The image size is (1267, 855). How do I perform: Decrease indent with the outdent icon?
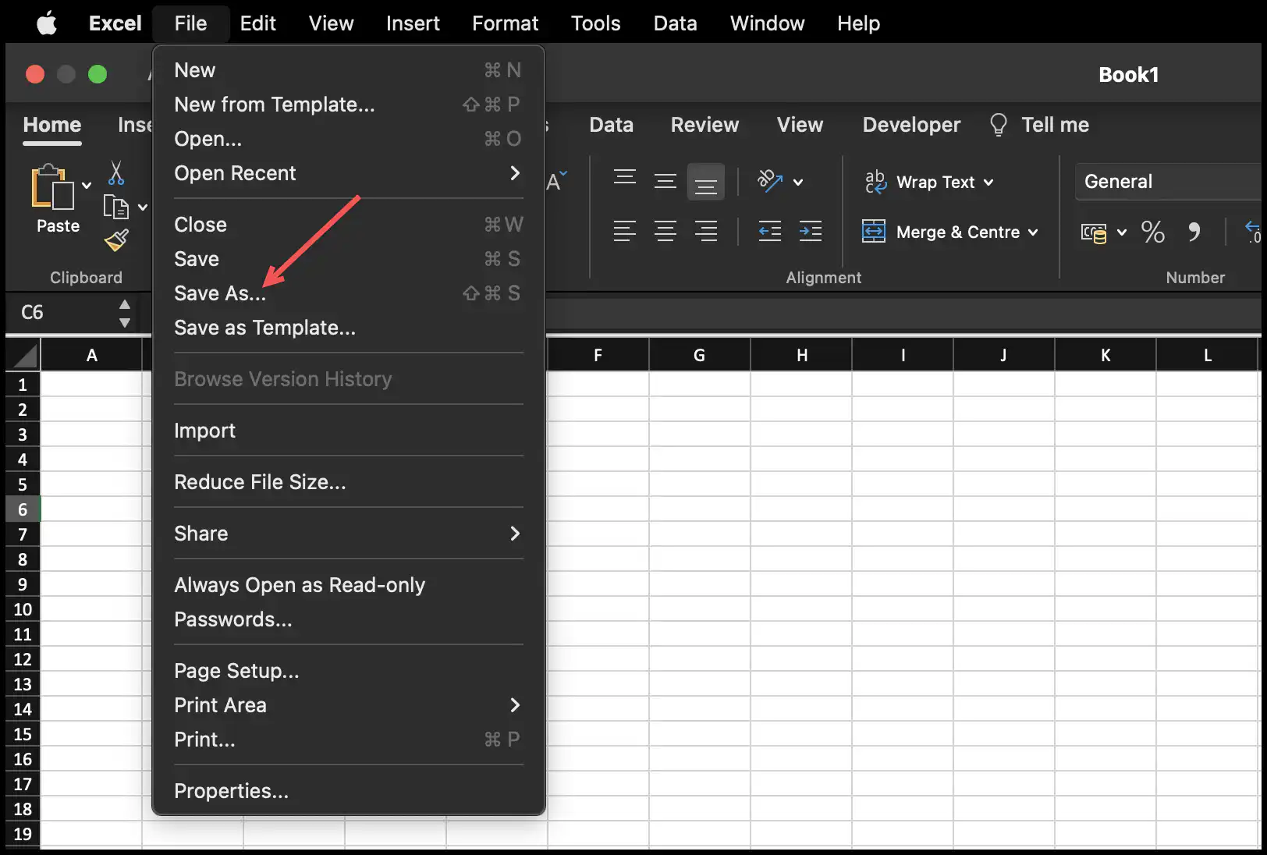coord(769,231)
